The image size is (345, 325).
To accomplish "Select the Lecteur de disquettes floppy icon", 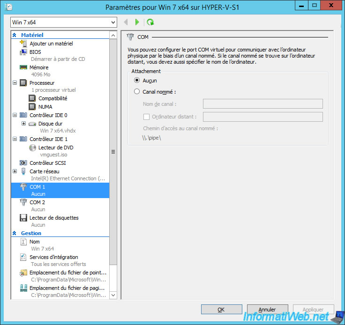I will click(24, 218).
